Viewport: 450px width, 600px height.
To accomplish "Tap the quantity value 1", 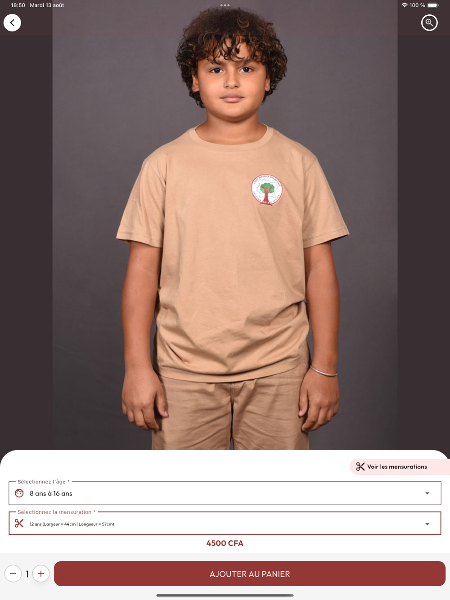I will click(27, 574).
